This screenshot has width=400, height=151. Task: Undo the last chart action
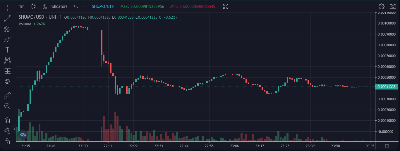(76, 6)
